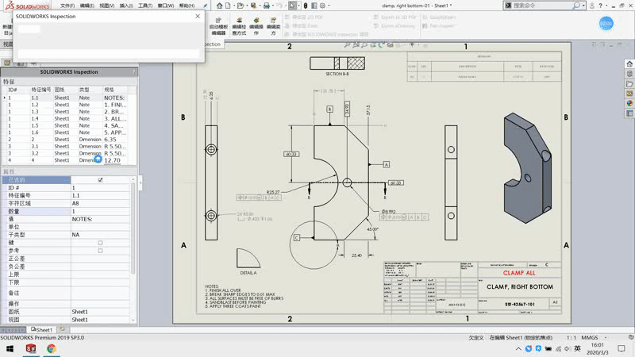Click the Edit Operations icon

click(256, 24)
